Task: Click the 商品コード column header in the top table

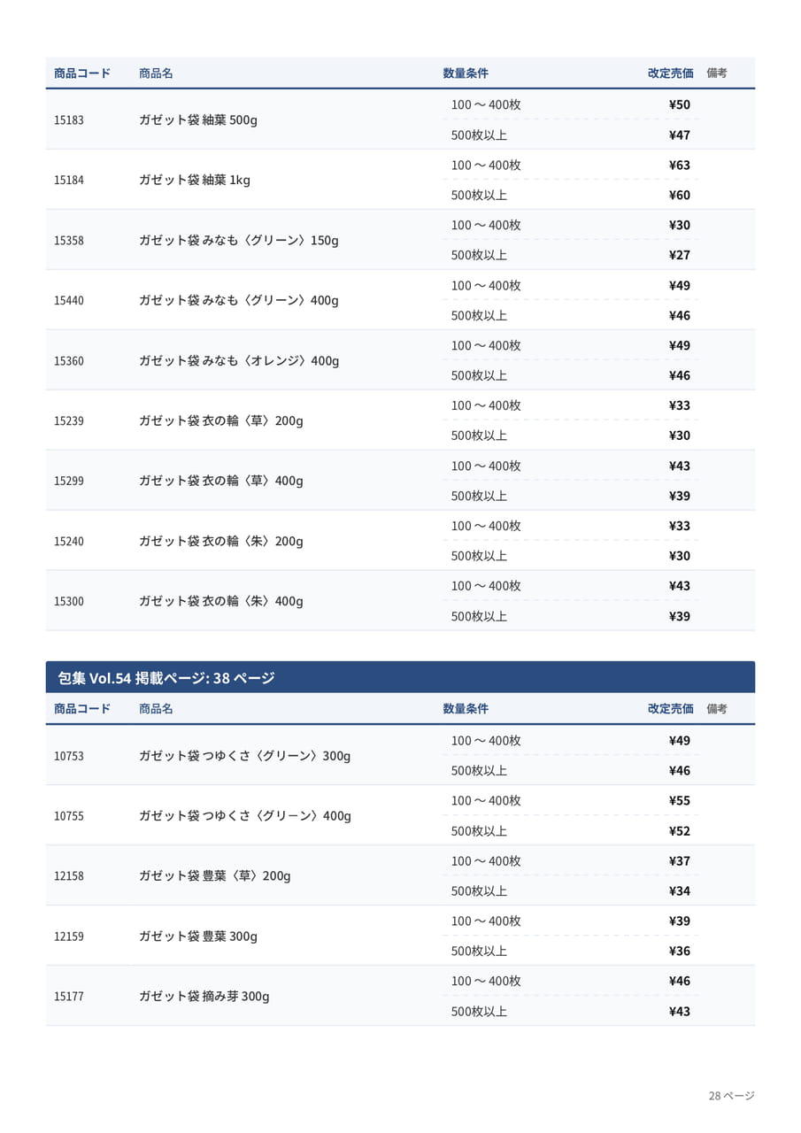Action: pos(82,73)
